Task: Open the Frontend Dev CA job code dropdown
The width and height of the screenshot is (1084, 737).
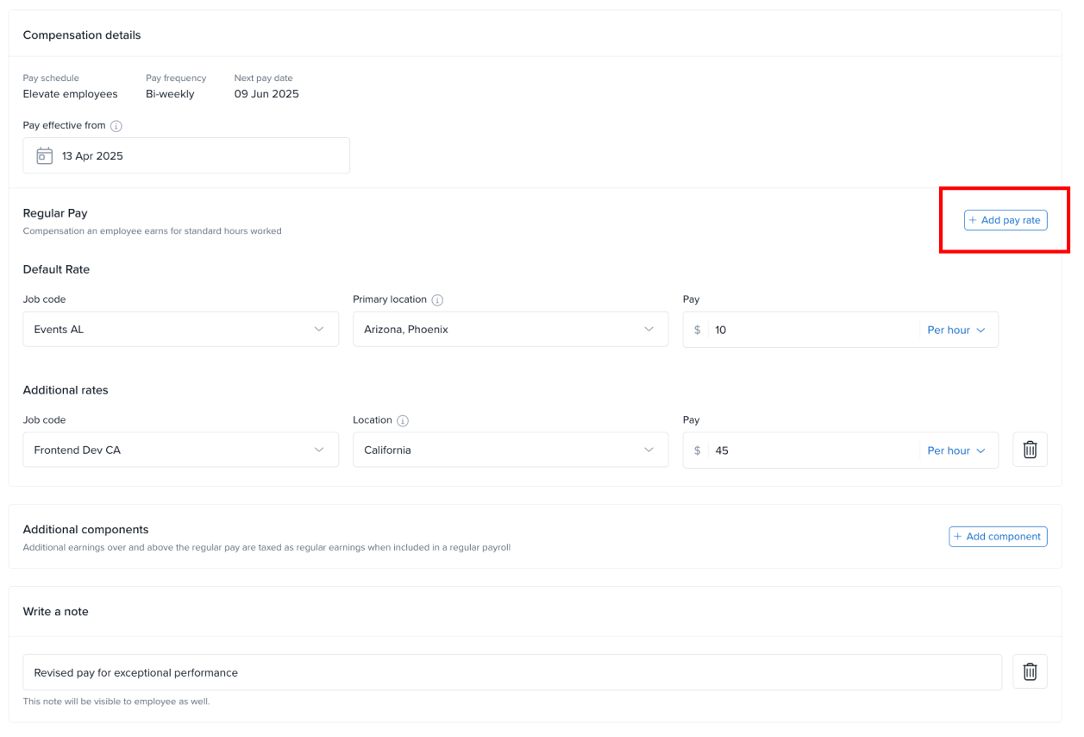Action: pyautogui.click(x=180, y=450)
